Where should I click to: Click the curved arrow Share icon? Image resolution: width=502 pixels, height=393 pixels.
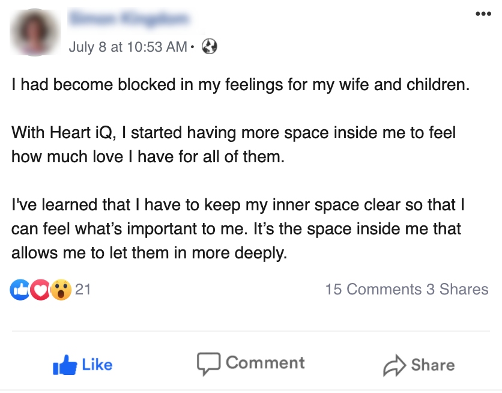click(x=395, y=365)
